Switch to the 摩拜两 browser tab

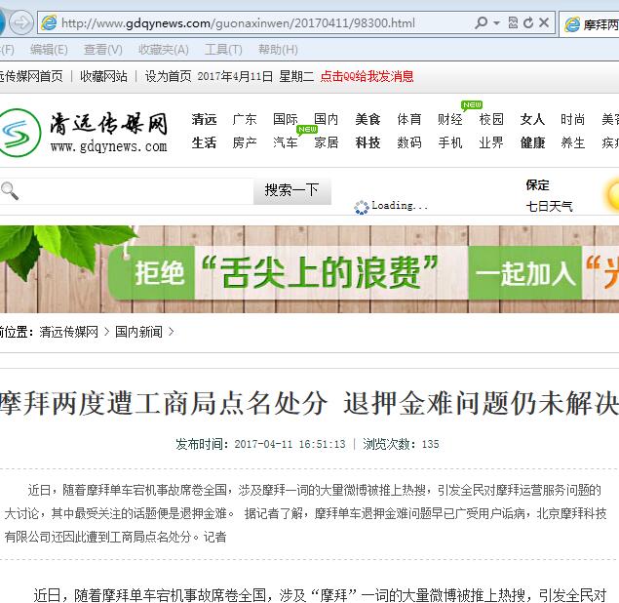coord(590,24)
